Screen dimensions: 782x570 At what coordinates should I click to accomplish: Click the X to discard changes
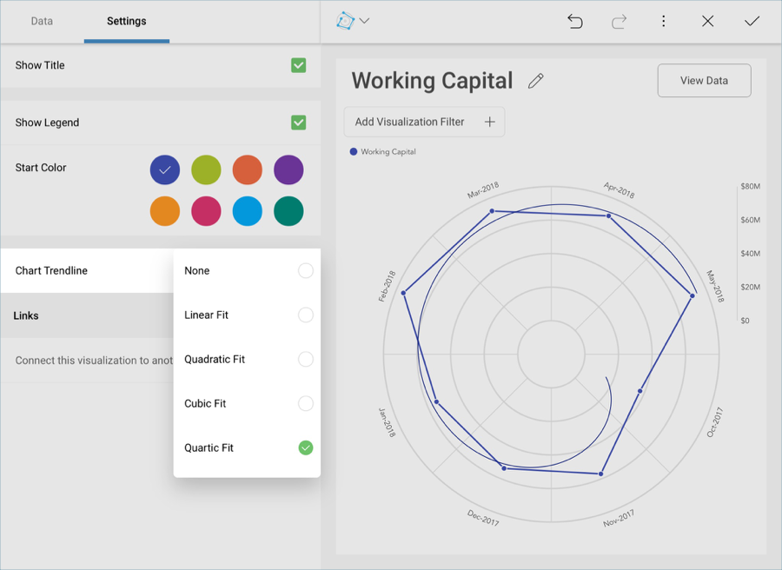(x=708, y=22)
